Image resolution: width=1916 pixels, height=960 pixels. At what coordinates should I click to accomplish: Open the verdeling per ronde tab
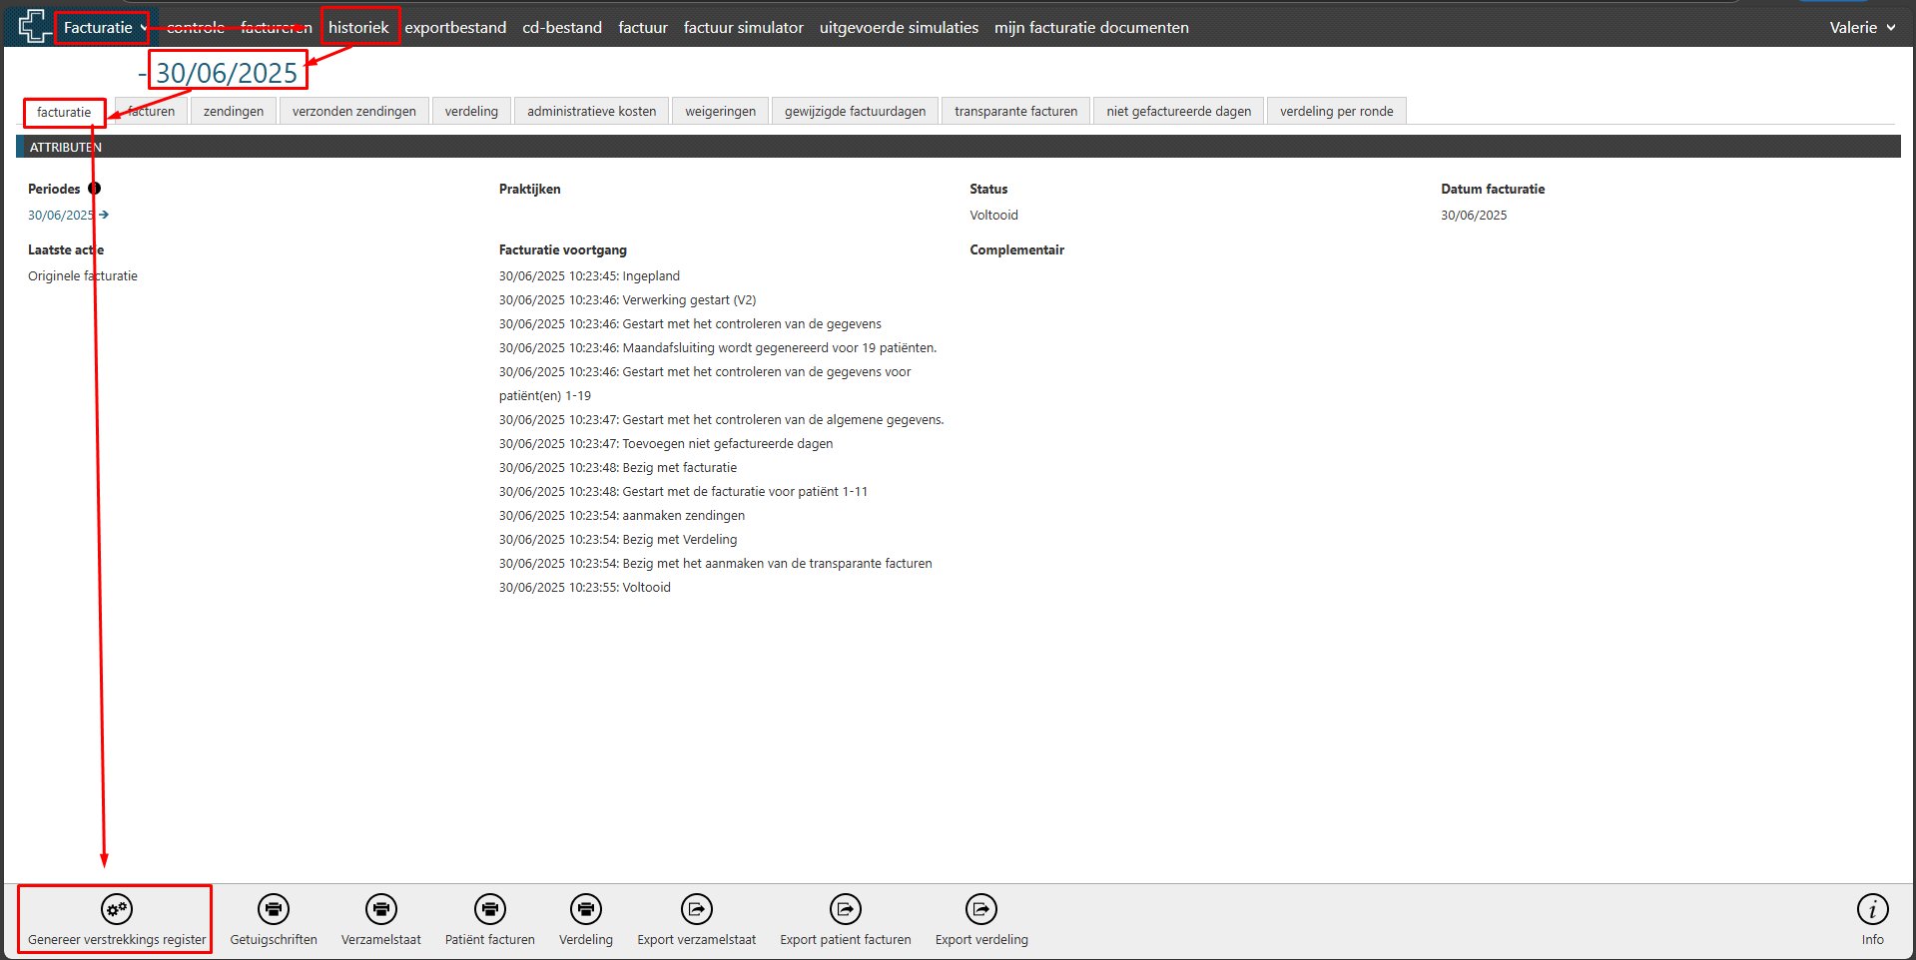click(x=1337, y=111)
